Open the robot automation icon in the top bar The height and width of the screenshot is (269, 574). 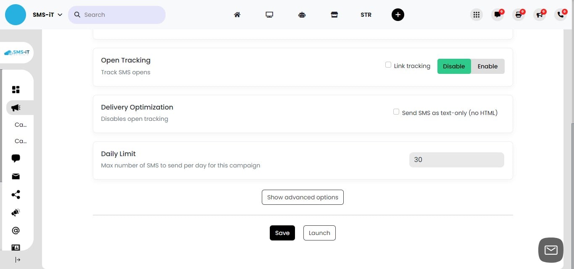(302, 14)
